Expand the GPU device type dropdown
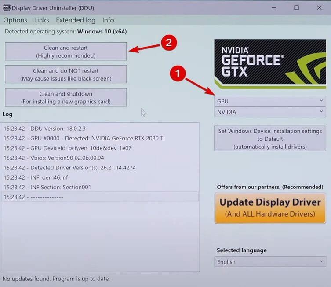 click(270, 101)
